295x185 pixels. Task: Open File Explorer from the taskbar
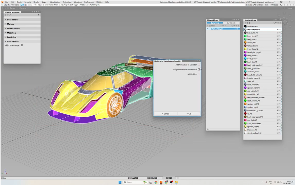pyautogui.click(x=176, y=182)
